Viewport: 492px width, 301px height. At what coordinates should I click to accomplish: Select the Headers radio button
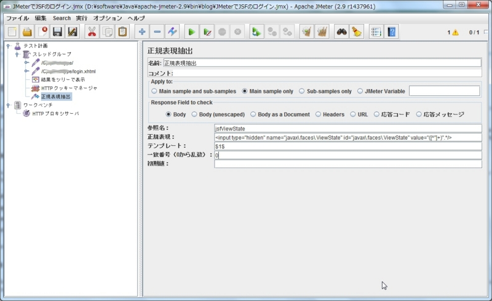coord(318,114)
